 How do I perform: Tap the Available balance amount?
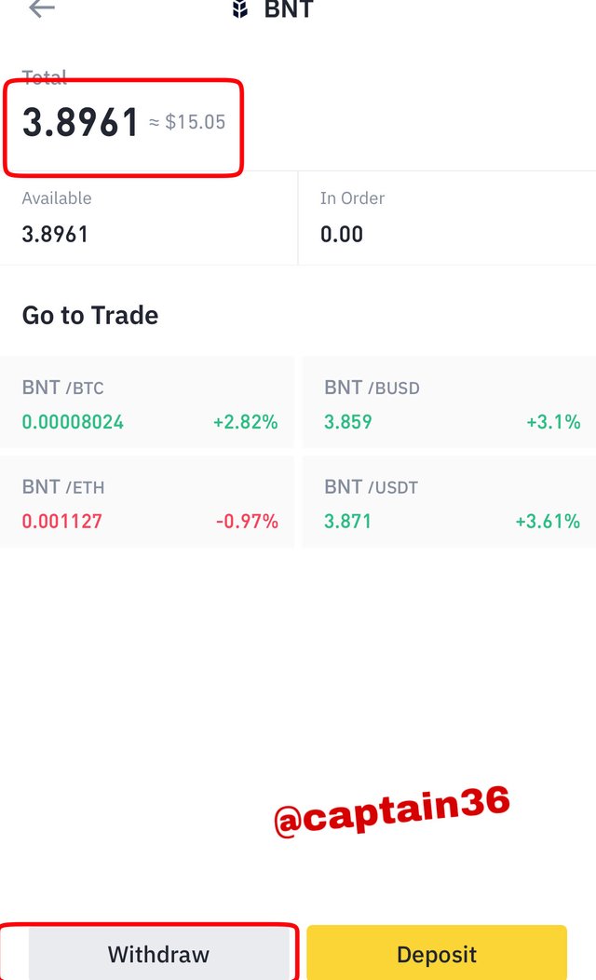55,235
